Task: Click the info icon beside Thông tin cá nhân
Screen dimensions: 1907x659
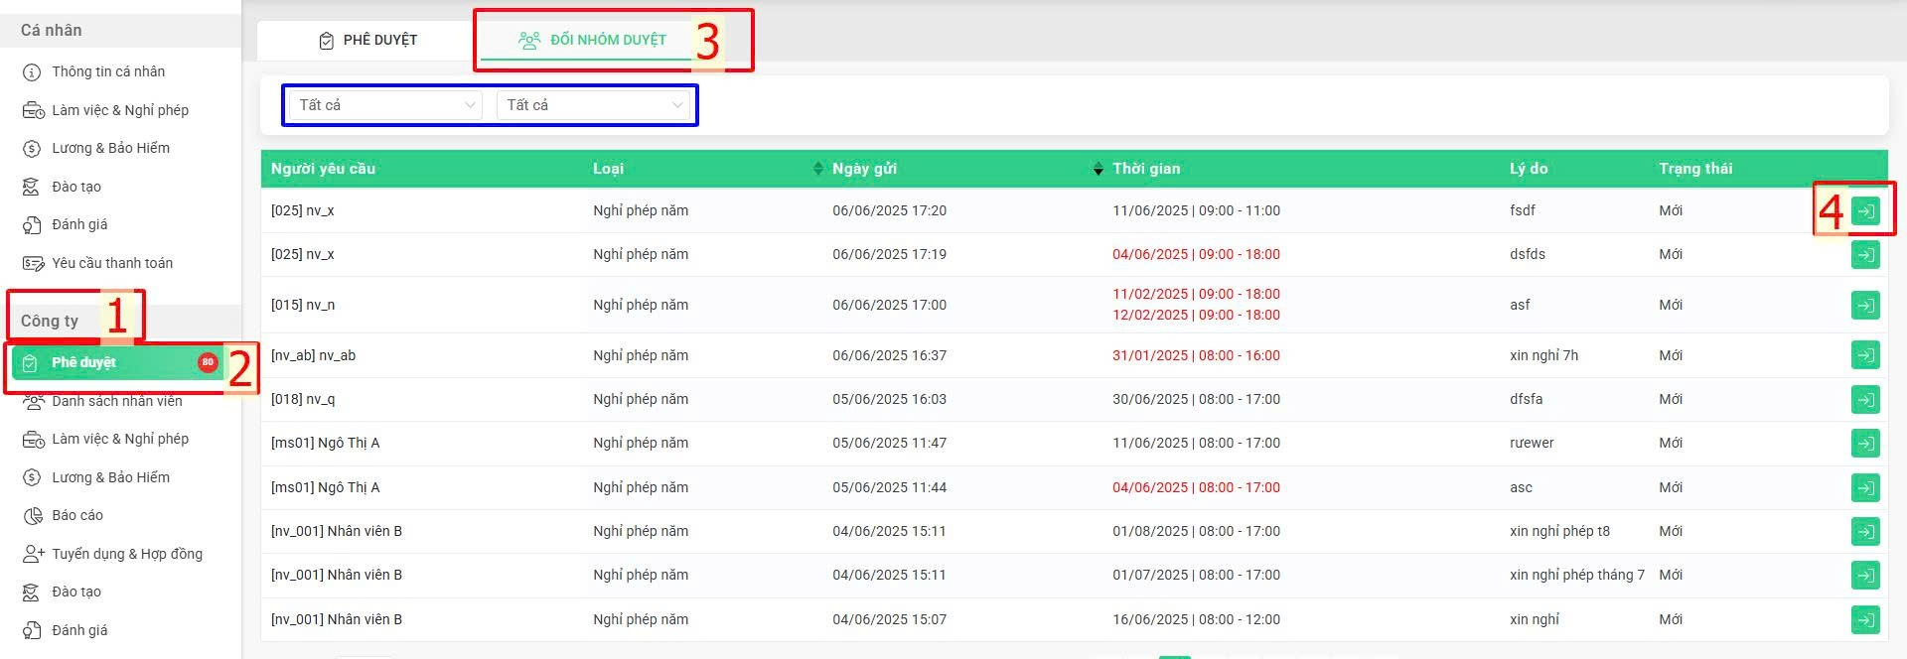Action: (x=32, y=72)
